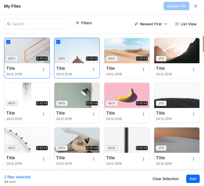The height and width of the screenshot is (186, 204).
Task: Open the Filters funnel icon
Action: pos(77,23)
